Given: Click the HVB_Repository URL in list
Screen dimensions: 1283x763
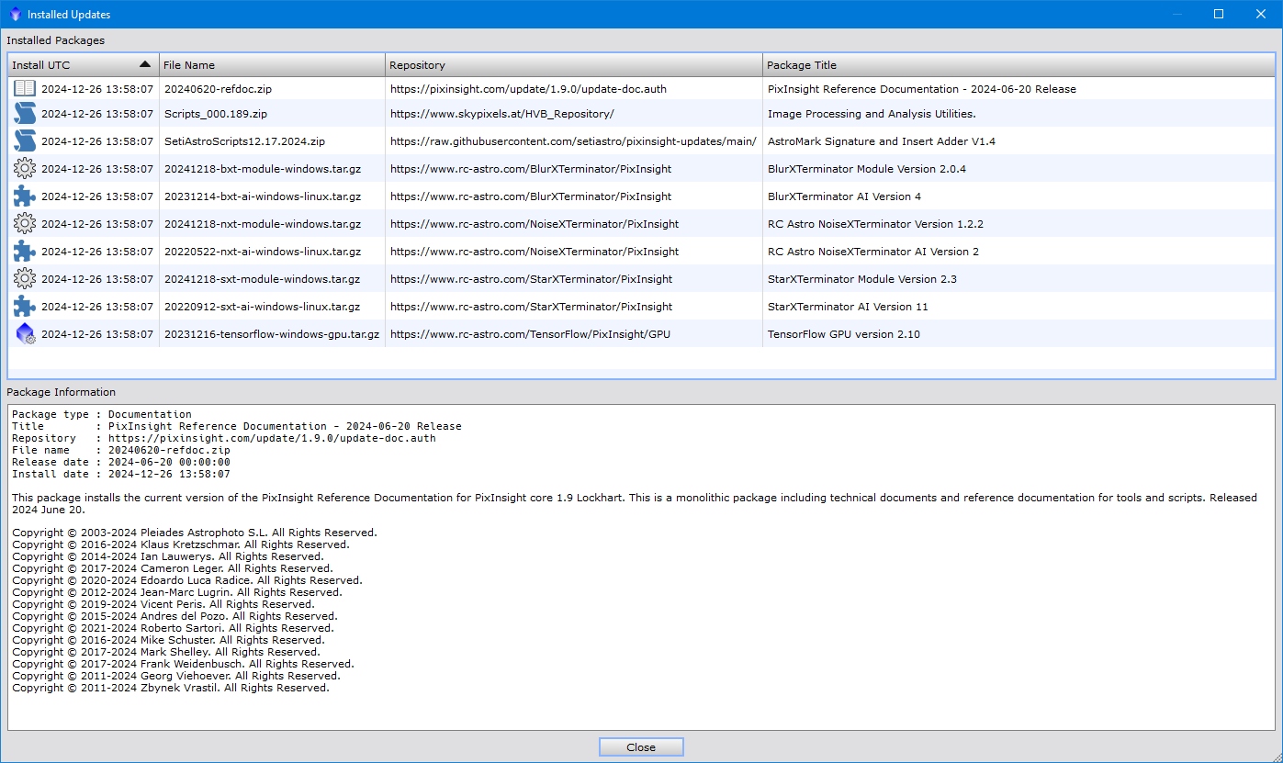Looking at the screenshot, I should (501, 114).
